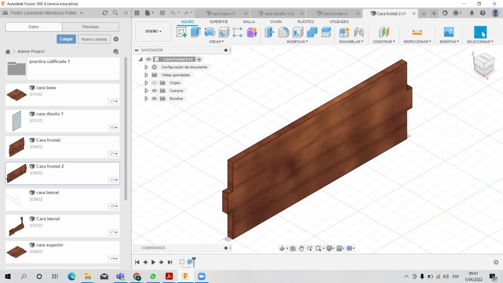The image size is (503, 283).
Task: Open the DISEÑO workspace dropdown
Action: coord(153,31)
